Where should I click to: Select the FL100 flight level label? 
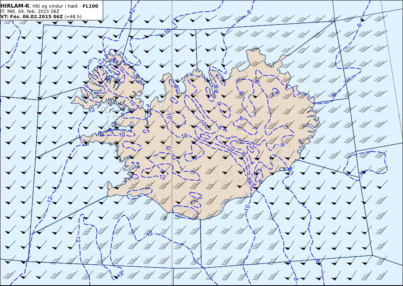tap(90, 6)
